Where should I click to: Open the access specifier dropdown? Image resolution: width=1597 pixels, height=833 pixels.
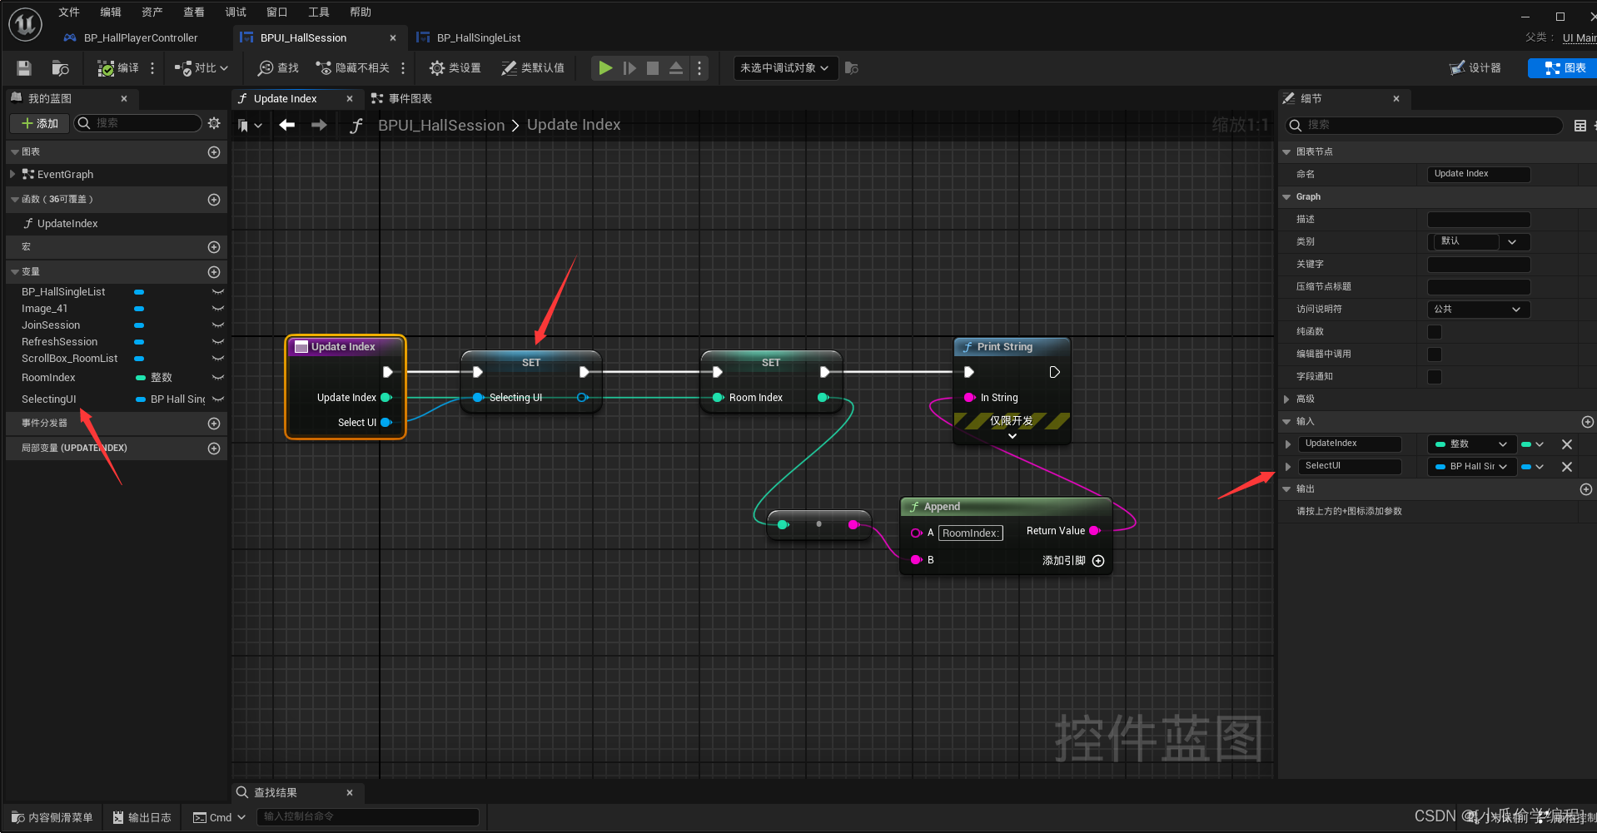[x=1479, y=310]
